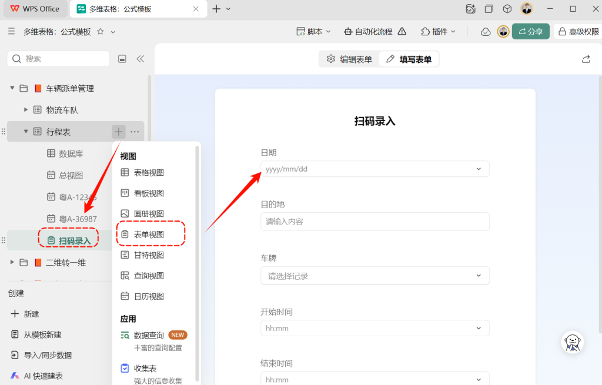Collapse the 车辆派单管理 folder
The height and width of the screenshot is (385, 602).
[12, 88]
